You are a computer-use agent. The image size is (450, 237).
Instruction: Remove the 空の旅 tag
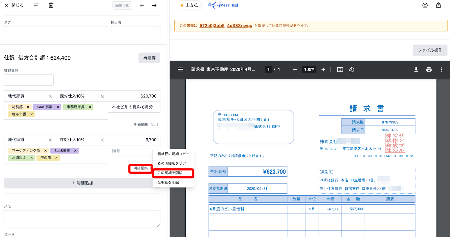pos(56,158)
